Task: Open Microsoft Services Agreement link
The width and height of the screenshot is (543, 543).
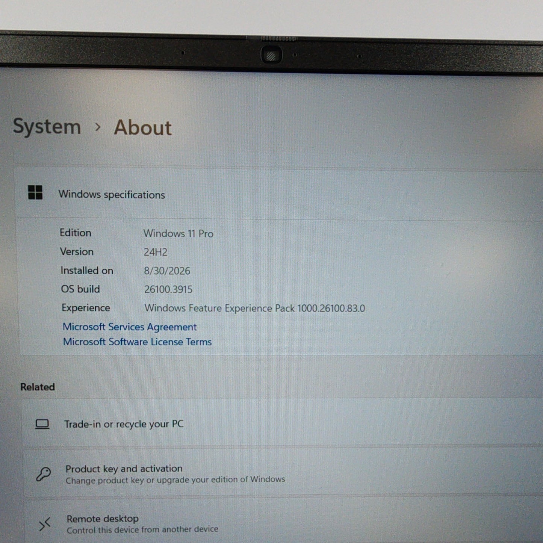Action: point(130,327)
